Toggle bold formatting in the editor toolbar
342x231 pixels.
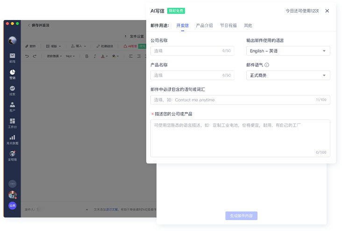86,56
